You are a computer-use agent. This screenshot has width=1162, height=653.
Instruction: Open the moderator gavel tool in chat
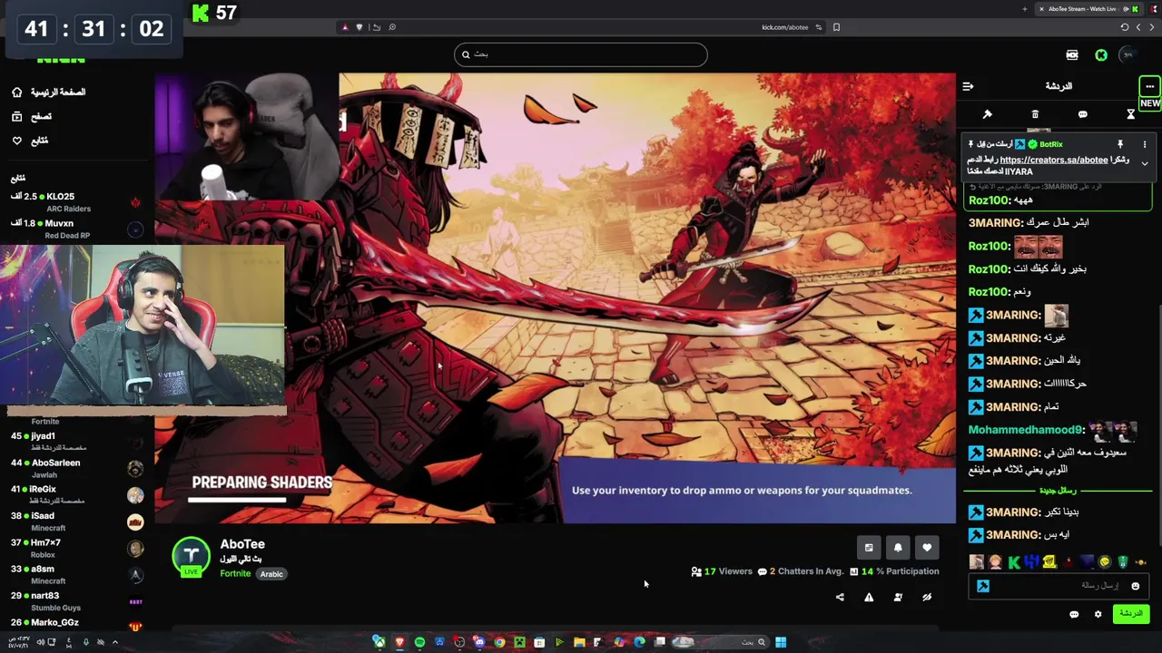tap(987, 114)
